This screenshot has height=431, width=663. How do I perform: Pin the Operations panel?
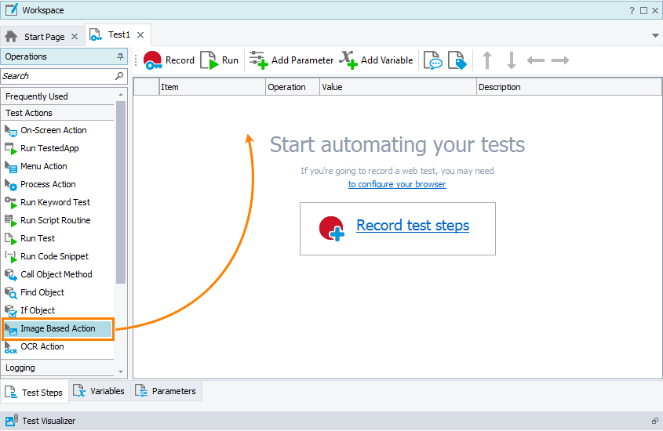pyautogui.click(x=120, y=56)
